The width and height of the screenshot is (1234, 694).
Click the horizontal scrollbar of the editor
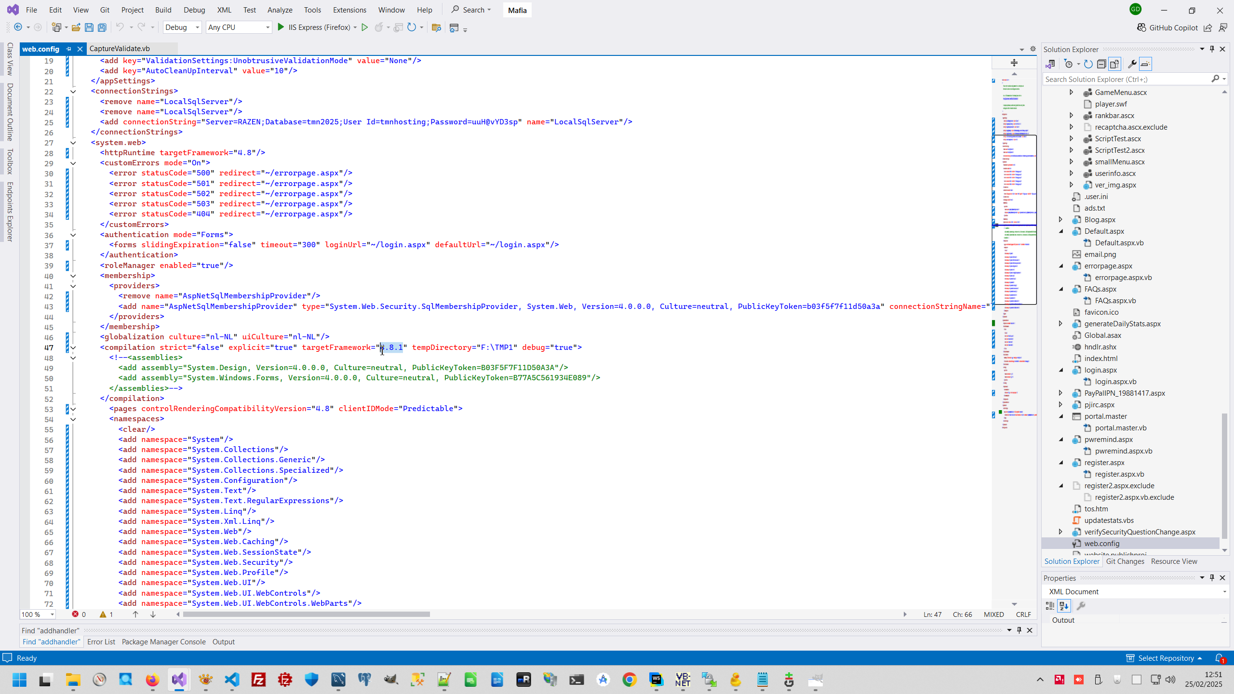(307, 614)
